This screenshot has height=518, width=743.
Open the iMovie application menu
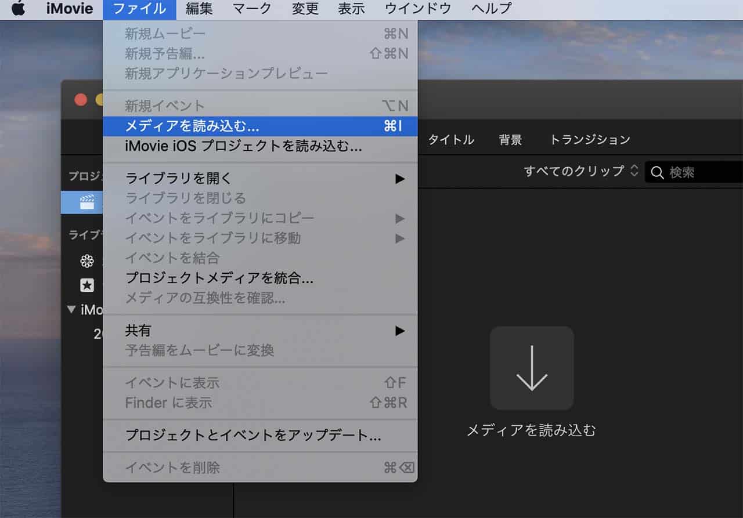tap(70, 9)
